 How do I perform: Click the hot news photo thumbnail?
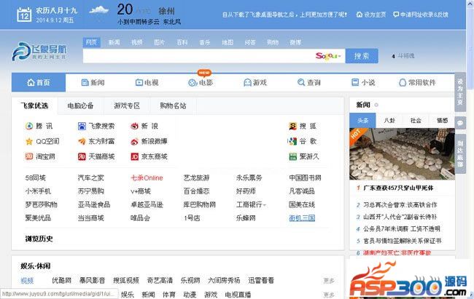[x=402, y=154]
